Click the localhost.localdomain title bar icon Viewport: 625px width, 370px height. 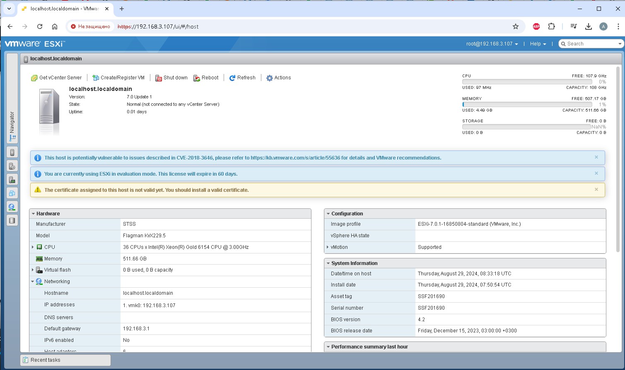[26, 59]
